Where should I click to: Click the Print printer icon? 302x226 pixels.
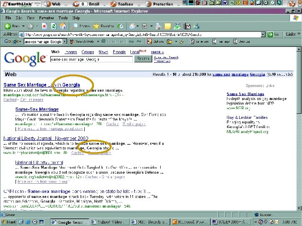[x=158, y=26]
